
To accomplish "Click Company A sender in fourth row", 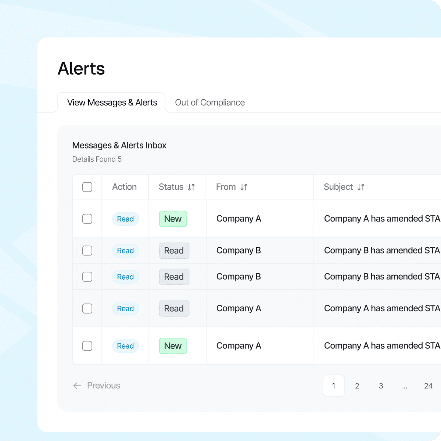I will (x=239, y=308).
